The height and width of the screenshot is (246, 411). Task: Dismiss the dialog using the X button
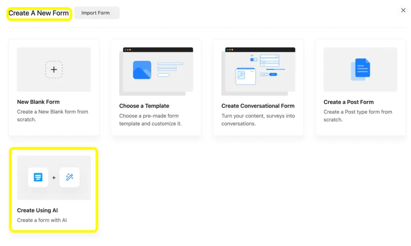click(403, 10)
